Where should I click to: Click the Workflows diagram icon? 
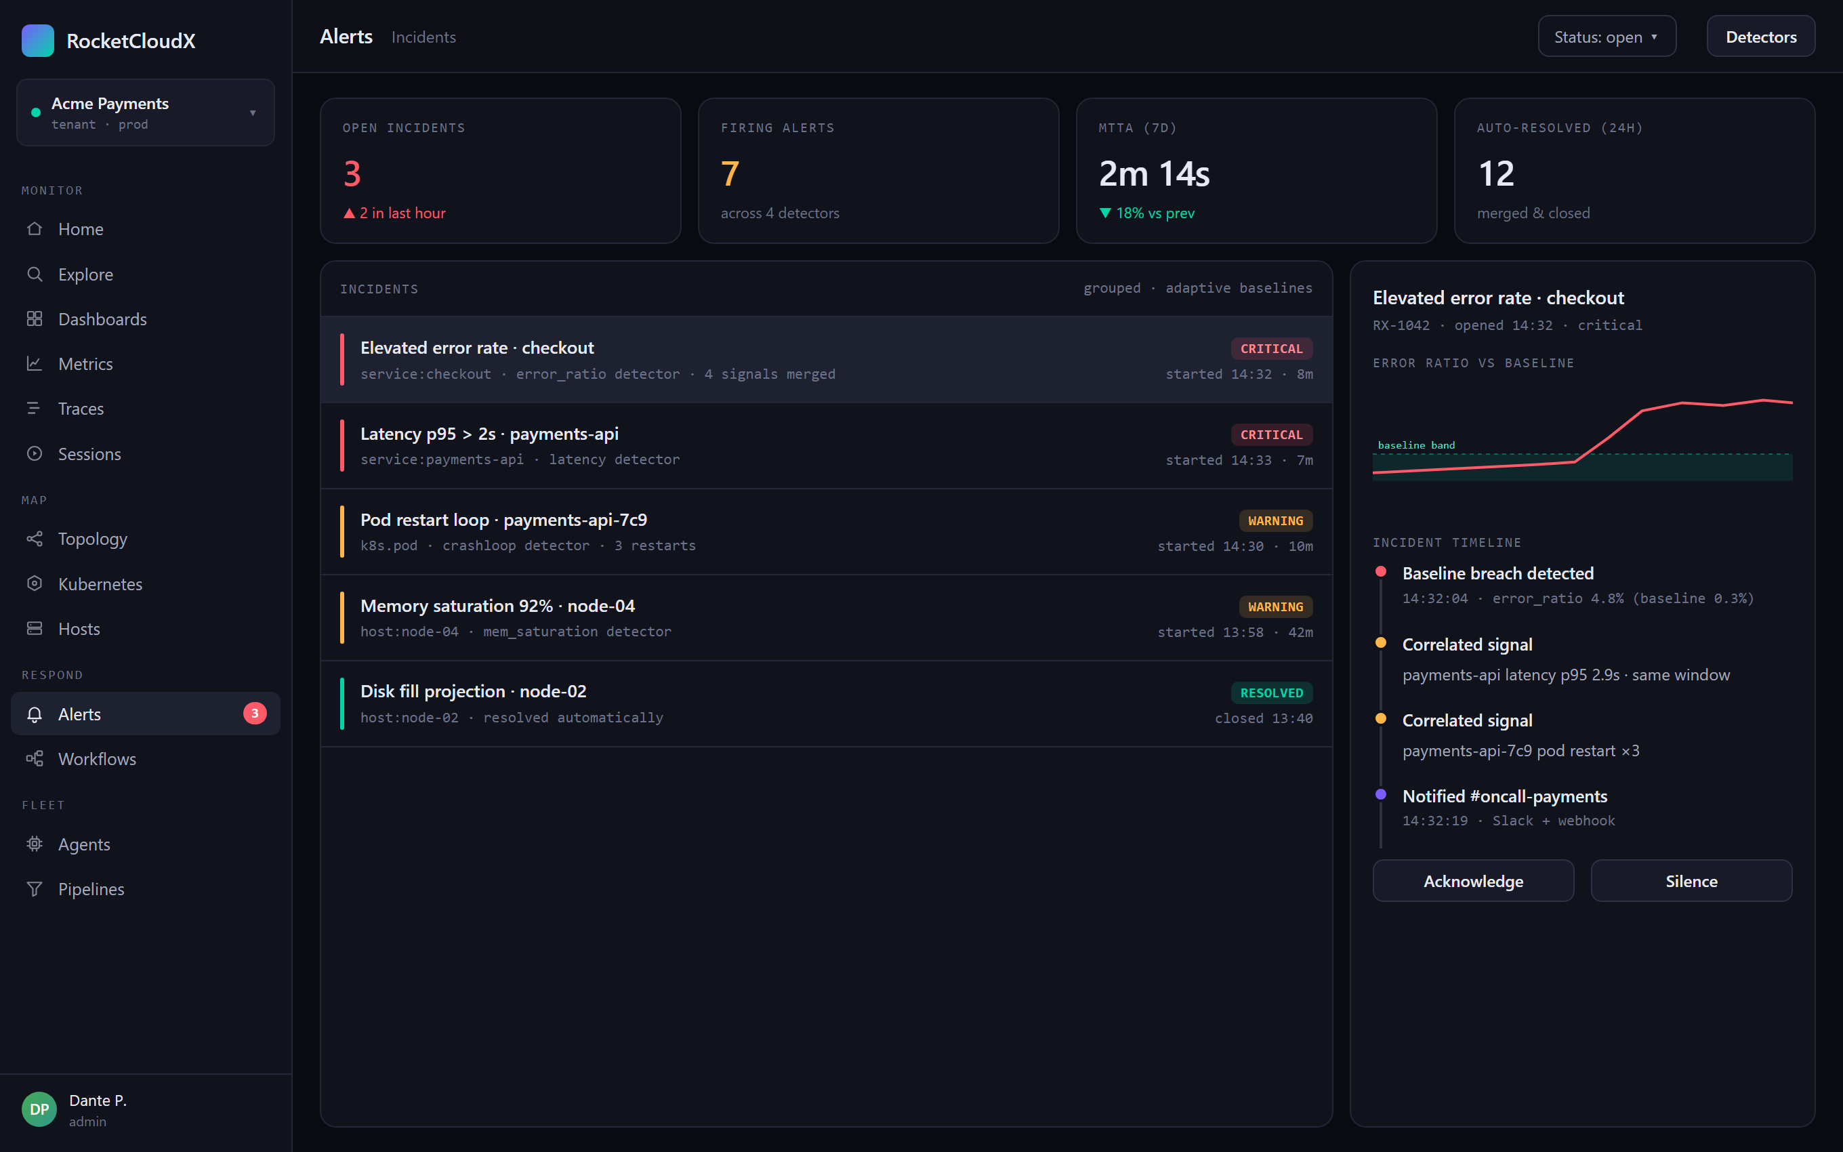tap(35, 759)
